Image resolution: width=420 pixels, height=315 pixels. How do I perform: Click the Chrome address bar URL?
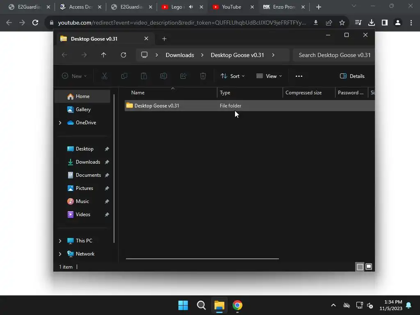tap(182, 23)
